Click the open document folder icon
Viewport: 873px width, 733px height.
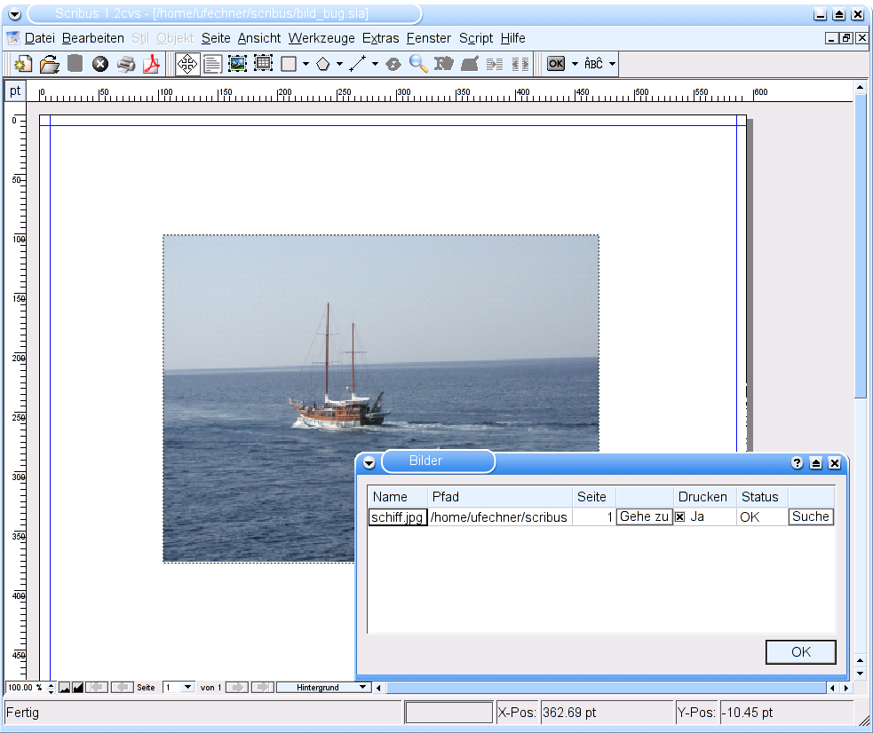[x=50, y=64]
